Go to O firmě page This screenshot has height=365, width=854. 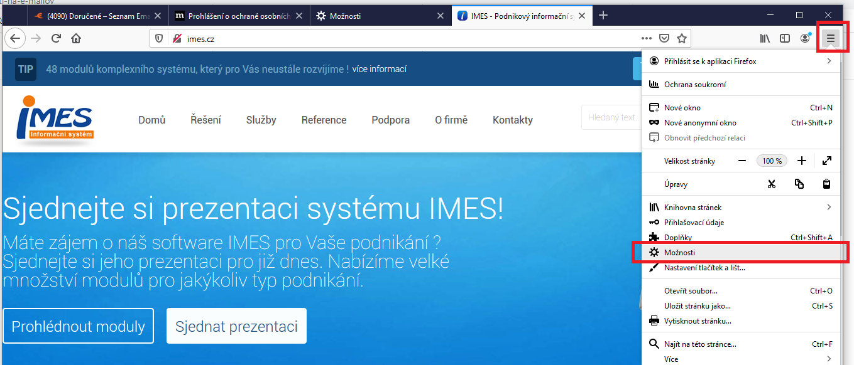point(451,120)
